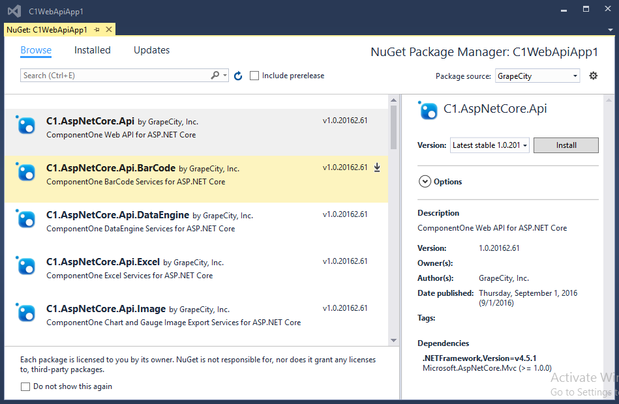Check Do not show this again
Image resolution: width=619 pixels, height=404 pixels.
(25, 386)
